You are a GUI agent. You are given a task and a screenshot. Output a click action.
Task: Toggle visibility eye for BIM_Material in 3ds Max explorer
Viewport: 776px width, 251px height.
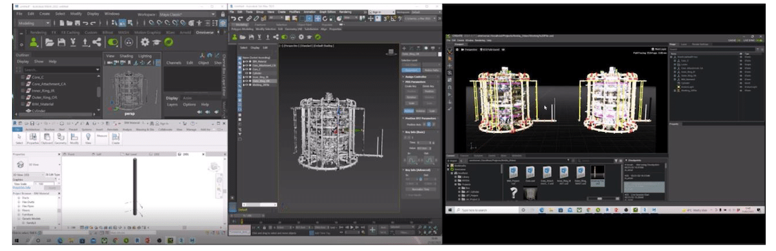[x=246, y=61]
